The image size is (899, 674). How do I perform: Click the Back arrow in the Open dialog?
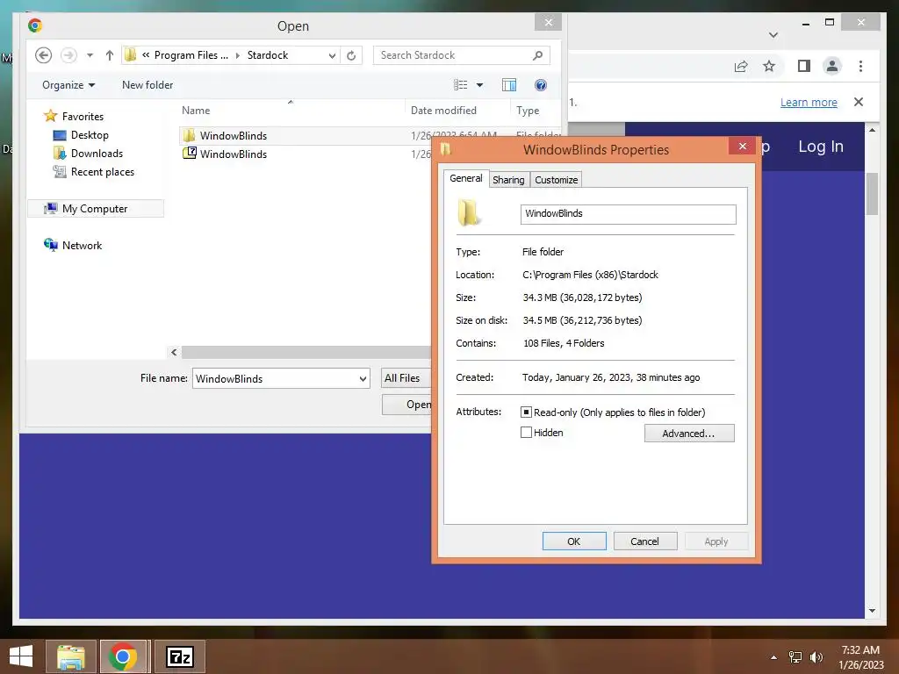(43, 55)
